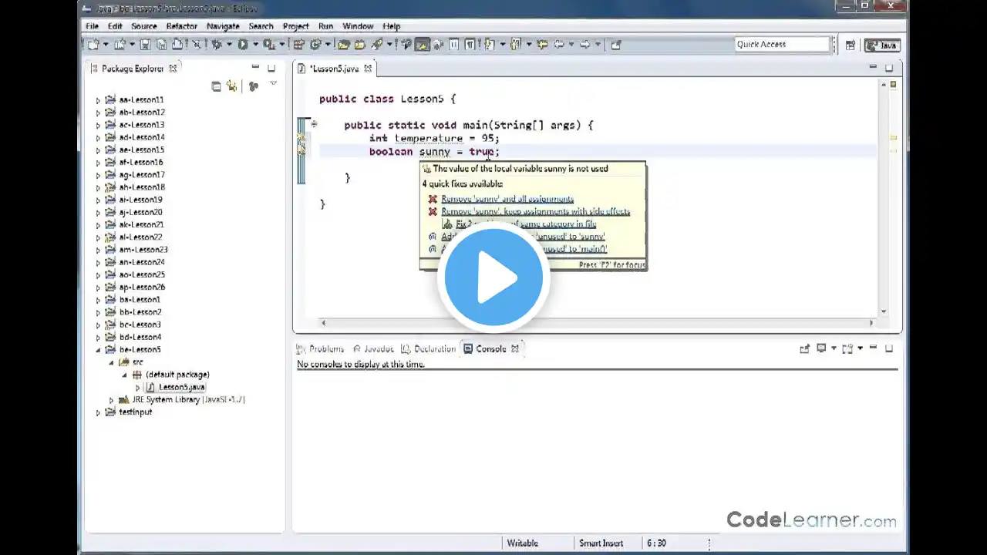
Task: Click the Debug bug icon in the toolbar
Action: (217, 45)
